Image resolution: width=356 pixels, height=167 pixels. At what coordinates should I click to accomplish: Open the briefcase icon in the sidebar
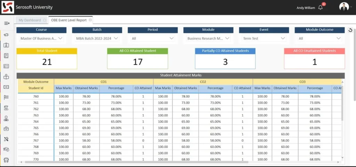(x=6, y=129)
